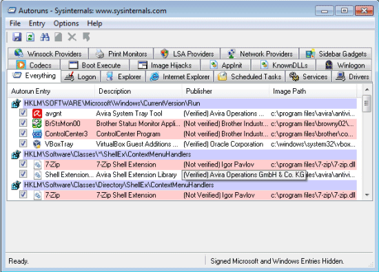This screenshot has height=272, width=379.
Task: Open the Print Monitors tab
Action: pos(121,54)
